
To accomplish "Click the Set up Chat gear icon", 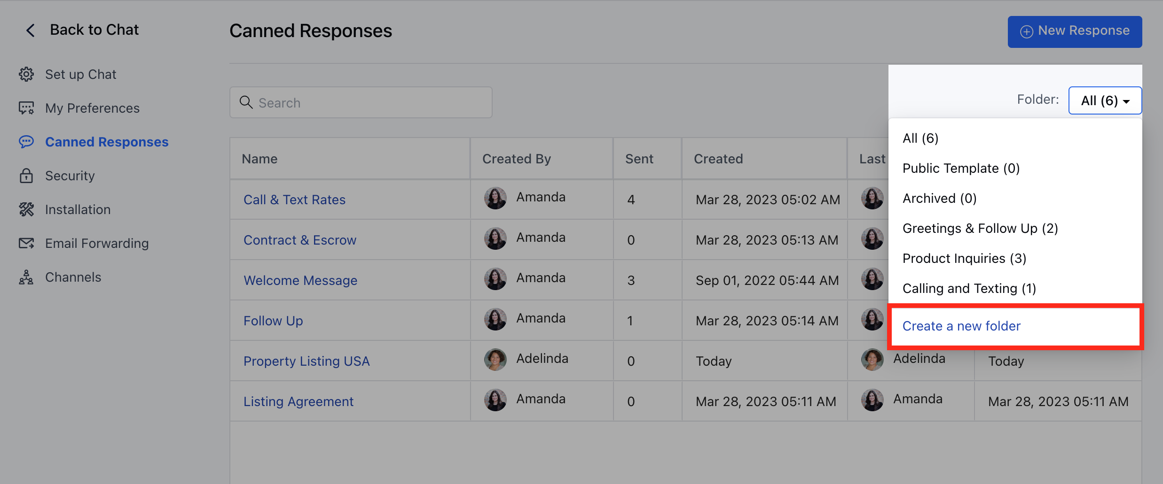I will coord(26,74).
